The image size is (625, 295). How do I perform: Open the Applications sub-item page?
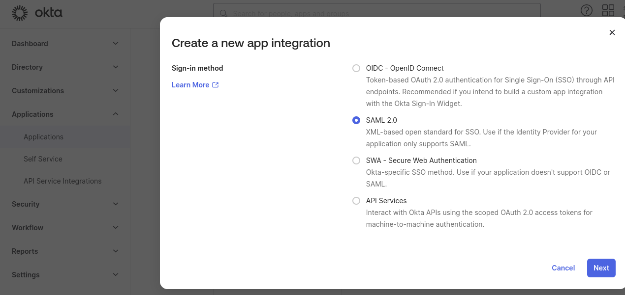(43, 137)
